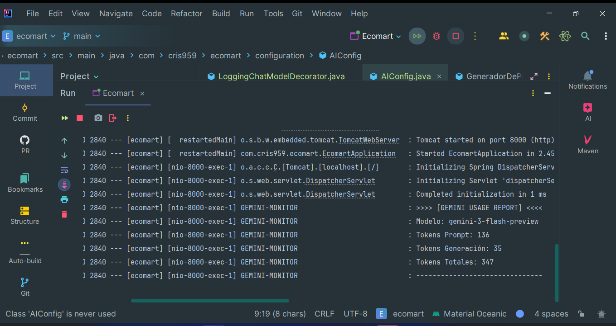Click the debug bug icon in the top toolbar
Viewport: 616px width, 326px height.
(x=437, y=36)
